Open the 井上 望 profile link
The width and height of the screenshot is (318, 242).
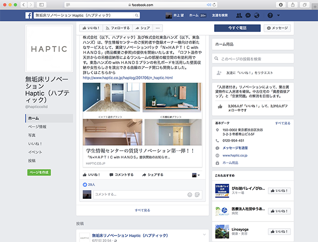coord(174,15)
